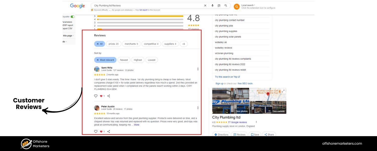
Task: Clear the search query with the X icon
Action: [x=205, y=5]
